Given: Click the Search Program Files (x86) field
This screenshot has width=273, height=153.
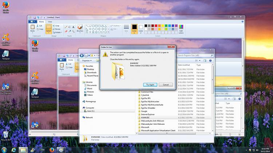Looking at the screenshot, I should (195, 55).
